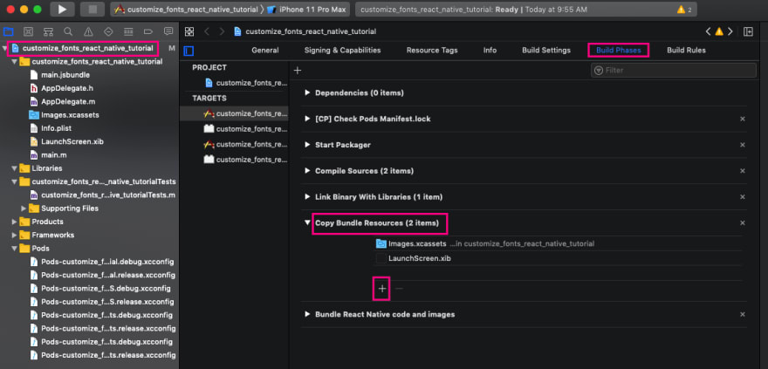Add a file to Copy Bundle Resources
The height and width of the screenshot is (369, 768).
pyautogui.click(x=382, y=289)
